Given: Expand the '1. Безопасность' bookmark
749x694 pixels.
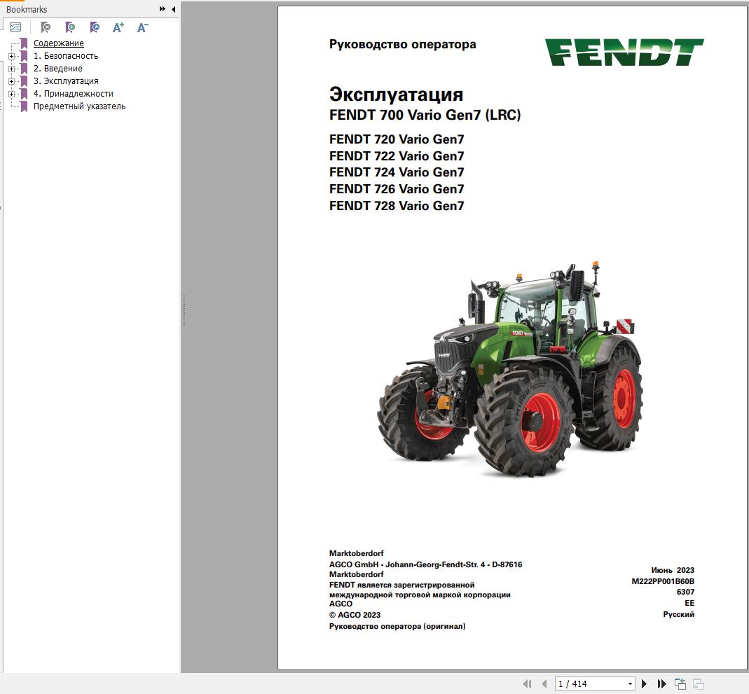Looking at the screenshot, I should [11, 56].
